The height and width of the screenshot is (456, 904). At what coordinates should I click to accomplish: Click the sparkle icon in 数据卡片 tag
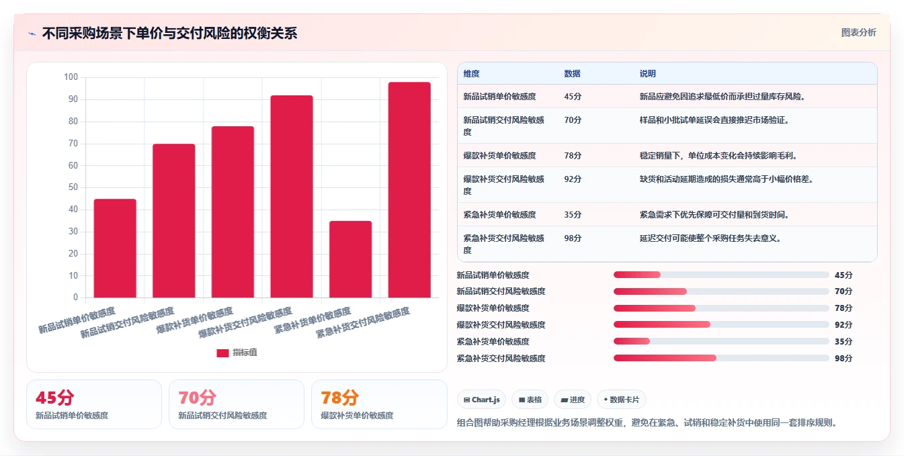606,400
